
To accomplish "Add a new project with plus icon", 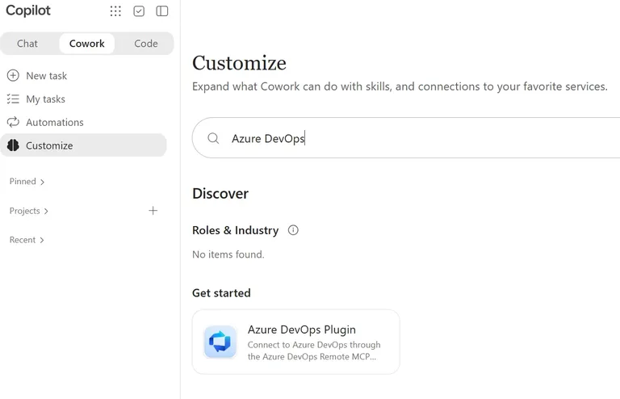I will pyautogui.click(x=153, y=211).
